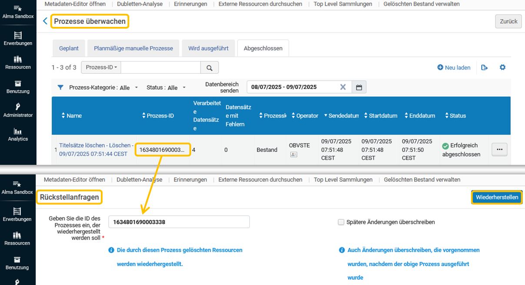Click the date range input field
525x285 pixels.
click(x=299, y=87)
